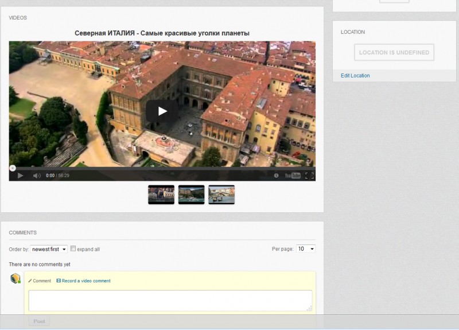Screen dimensions: 459x330
Task: Click the 'There are no comments yet' text
Action: (40, 265)
